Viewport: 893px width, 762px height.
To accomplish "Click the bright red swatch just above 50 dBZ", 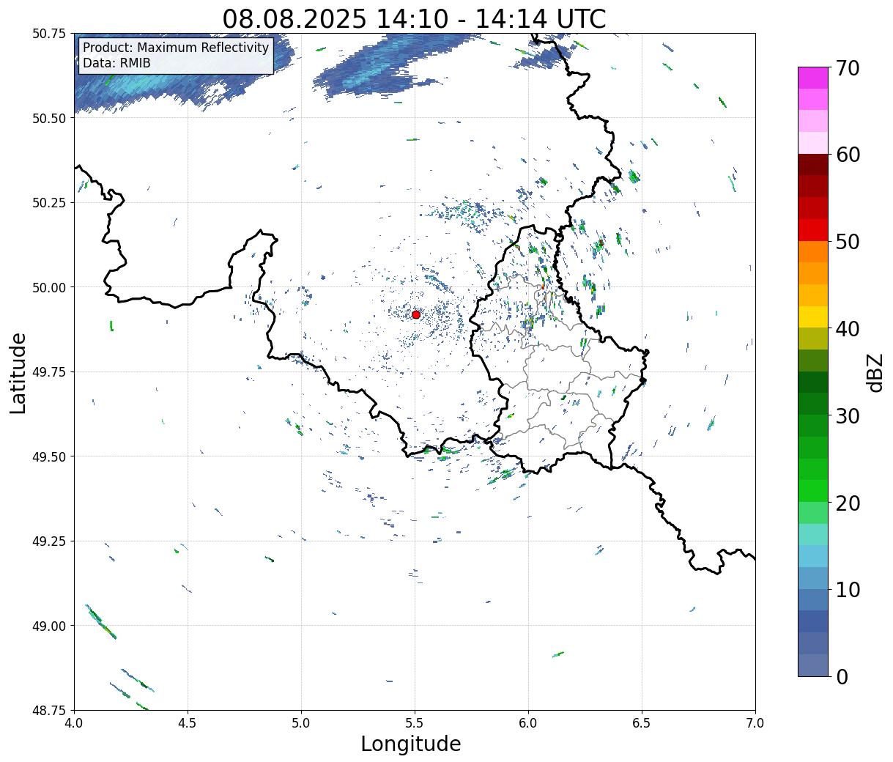I will pyautogui.click(x=813, y=230).
